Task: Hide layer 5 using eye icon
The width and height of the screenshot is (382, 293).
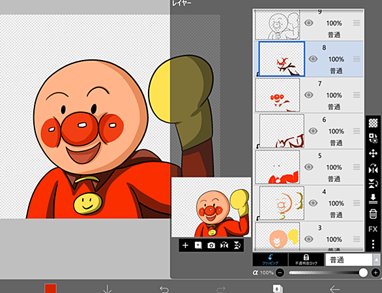Action: coord(309,167)
